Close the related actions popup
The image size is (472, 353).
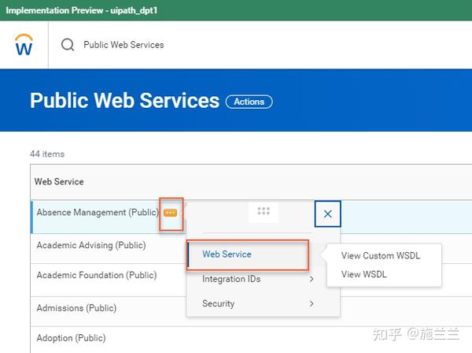pos(327,214)
